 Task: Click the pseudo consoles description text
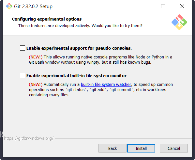[100, 60]
